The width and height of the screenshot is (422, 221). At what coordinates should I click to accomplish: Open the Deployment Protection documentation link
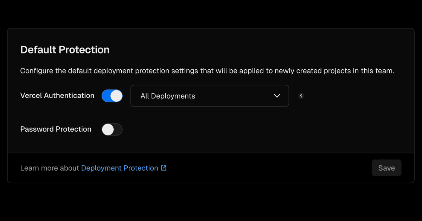120,168
